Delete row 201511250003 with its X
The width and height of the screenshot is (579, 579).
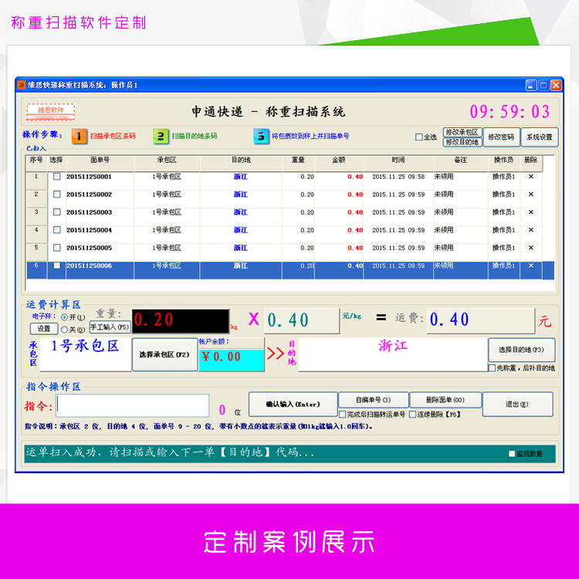tap(530, 212)
